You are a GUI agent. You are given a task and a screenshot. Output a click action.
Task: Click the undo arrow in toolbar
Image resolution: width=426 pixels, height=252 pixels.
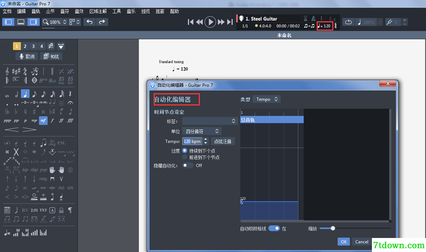click(89, 22)
